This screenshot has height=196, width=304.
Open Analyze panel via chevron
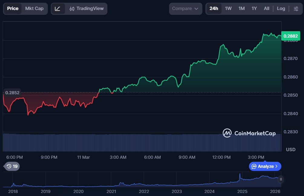click(x=276, y=166)
